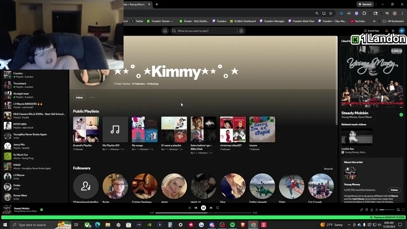Pause the current song
407x229 pixels.
[x=203, y=208]
